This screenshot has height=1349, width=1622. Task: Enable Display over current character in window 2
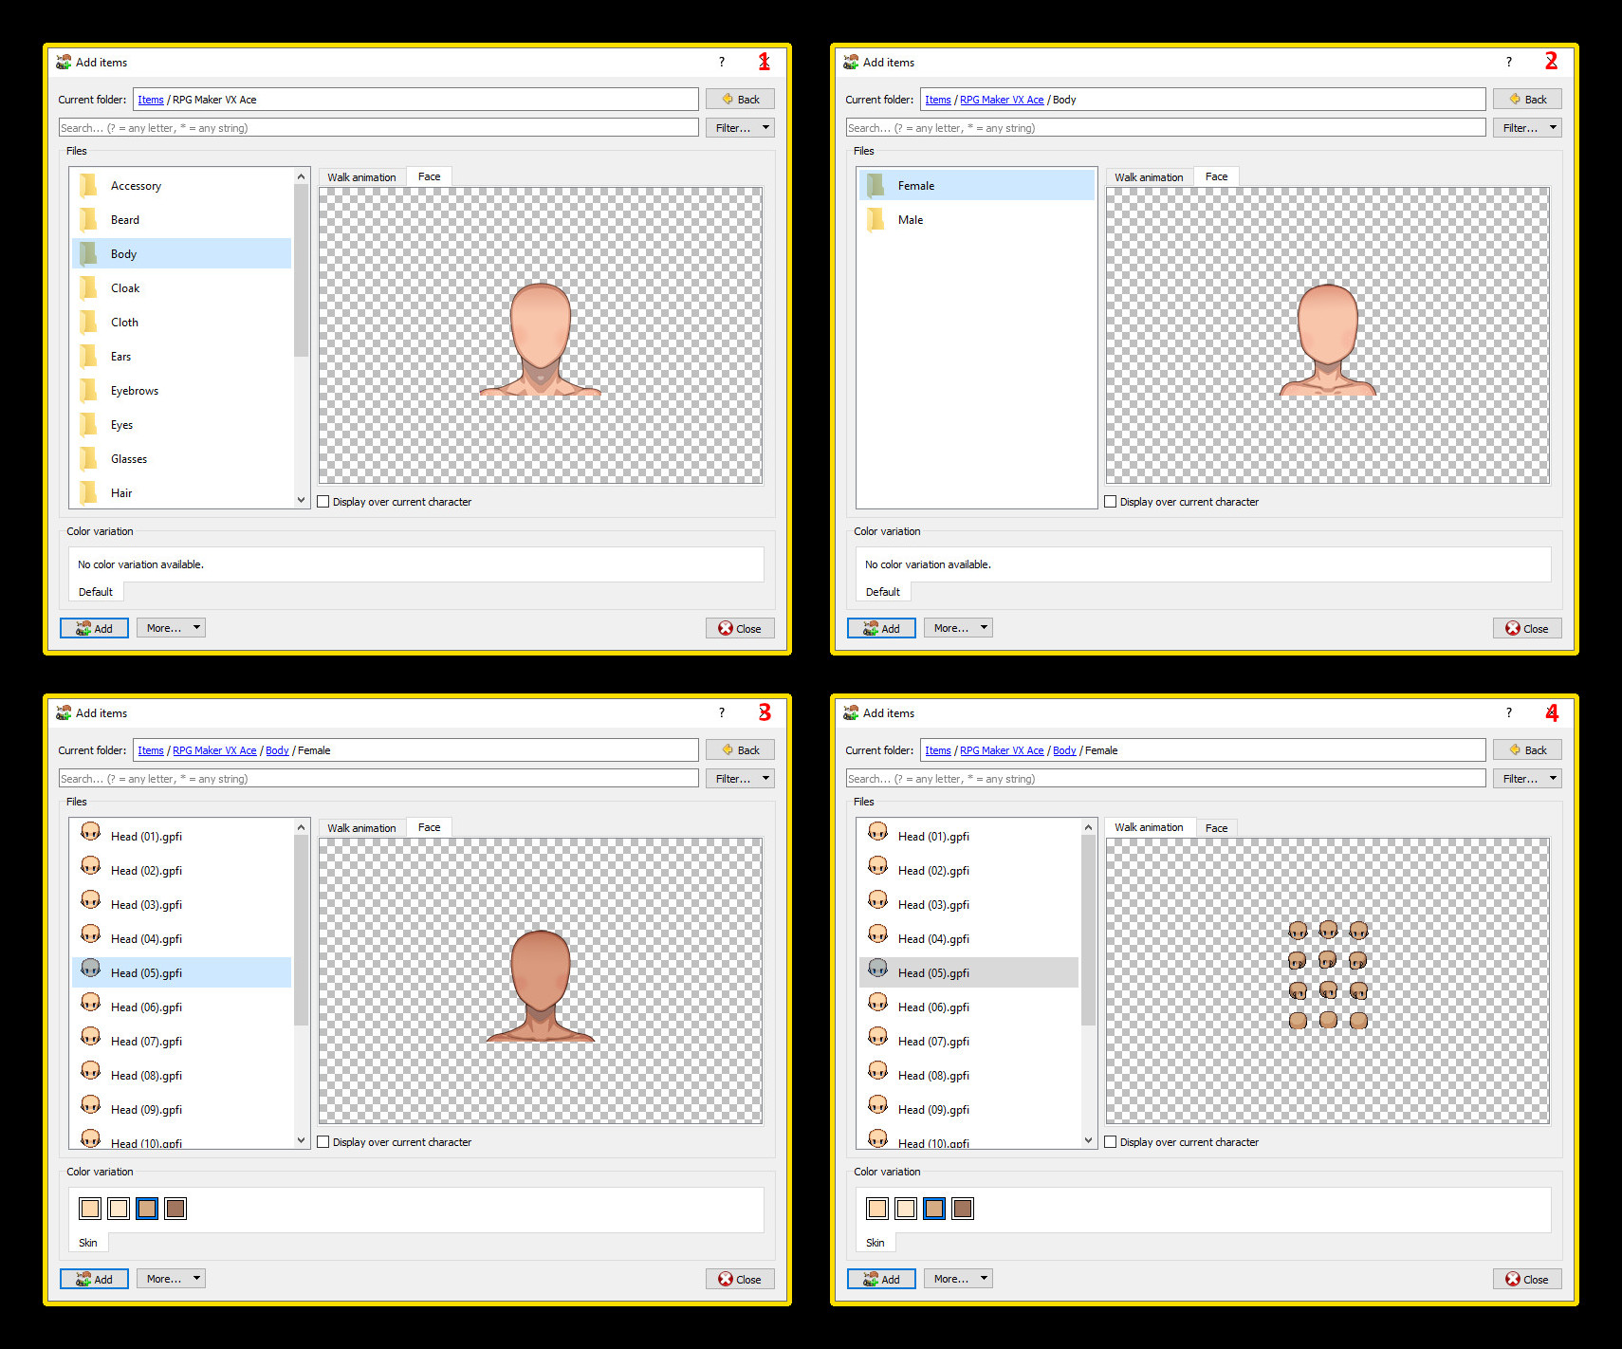coord(1111,502)
